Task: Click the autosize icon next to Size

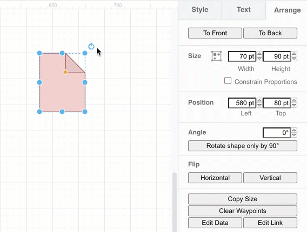Action: [216, 56]
